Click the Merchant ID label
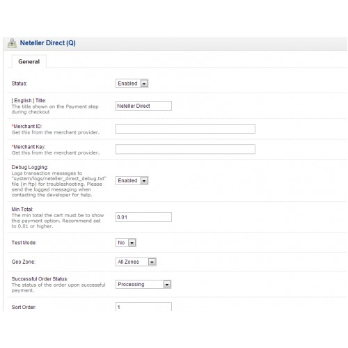This screenshot has width=348, height=348. coord(27,127)
